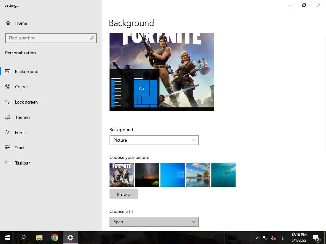Close the Settings window
Screen dimensions: 326x244
(x=318, y=5)
